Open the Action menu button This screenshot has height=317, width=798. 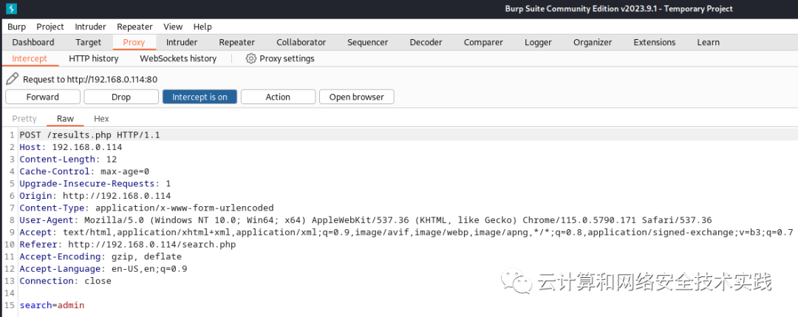click(x=278, y=97)
